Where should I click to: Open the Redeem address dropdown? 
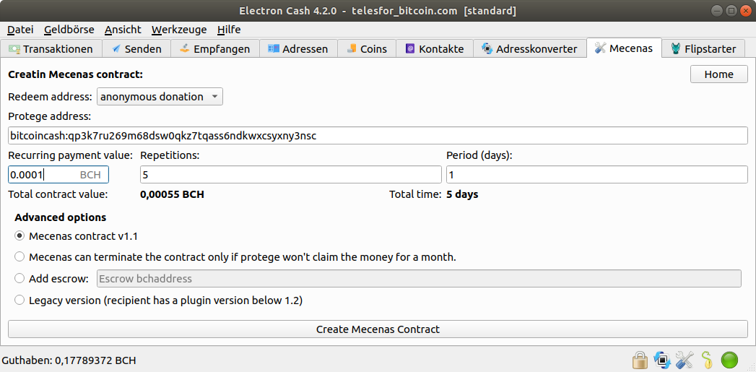[x=160, y=97]
